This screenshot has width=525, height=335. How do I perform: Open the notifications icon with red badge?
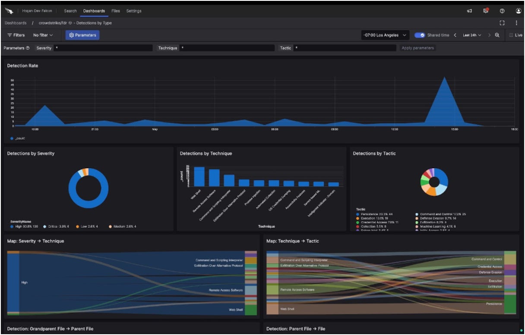(x=486, y=11)
